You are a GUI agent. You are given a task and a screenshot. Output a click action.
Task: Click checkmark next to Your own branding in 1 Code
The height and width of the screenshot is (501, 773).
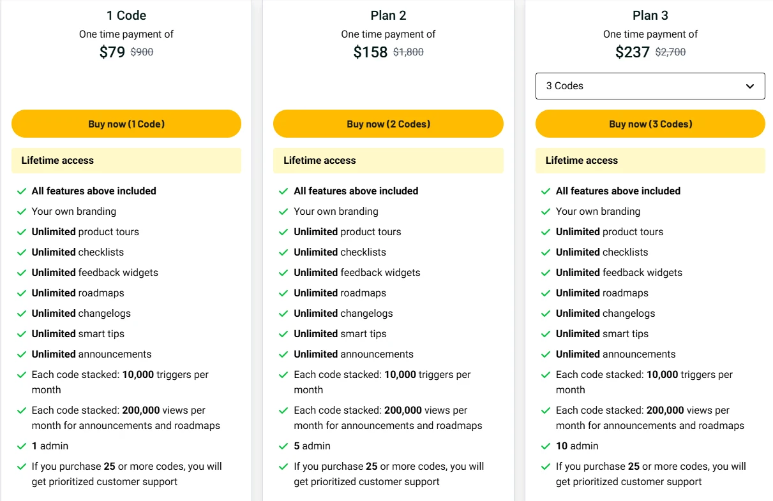click(22, 212)
